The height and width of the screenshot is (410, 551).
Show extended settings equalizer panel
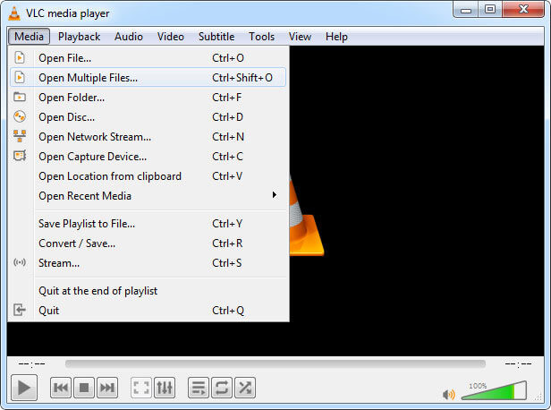164,388
